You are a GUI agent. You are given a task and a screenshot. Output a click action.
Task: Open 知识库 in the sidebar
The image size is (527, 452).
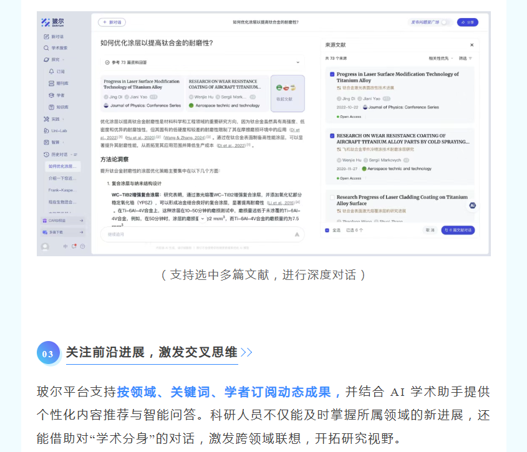[62, 107]
